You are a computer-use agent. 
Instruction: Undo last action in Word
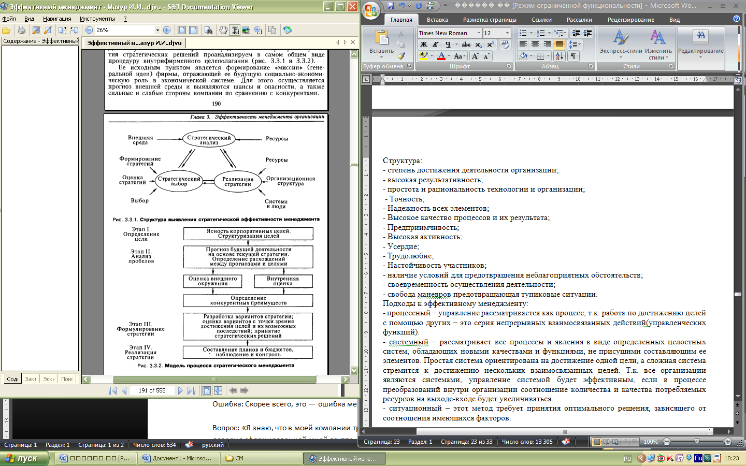coord(402,6)
